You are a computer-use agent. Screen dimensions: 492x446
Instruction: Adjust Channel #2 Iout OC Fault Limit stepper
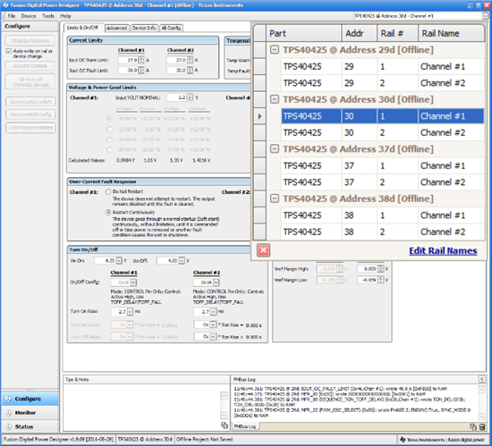point(190,71)
